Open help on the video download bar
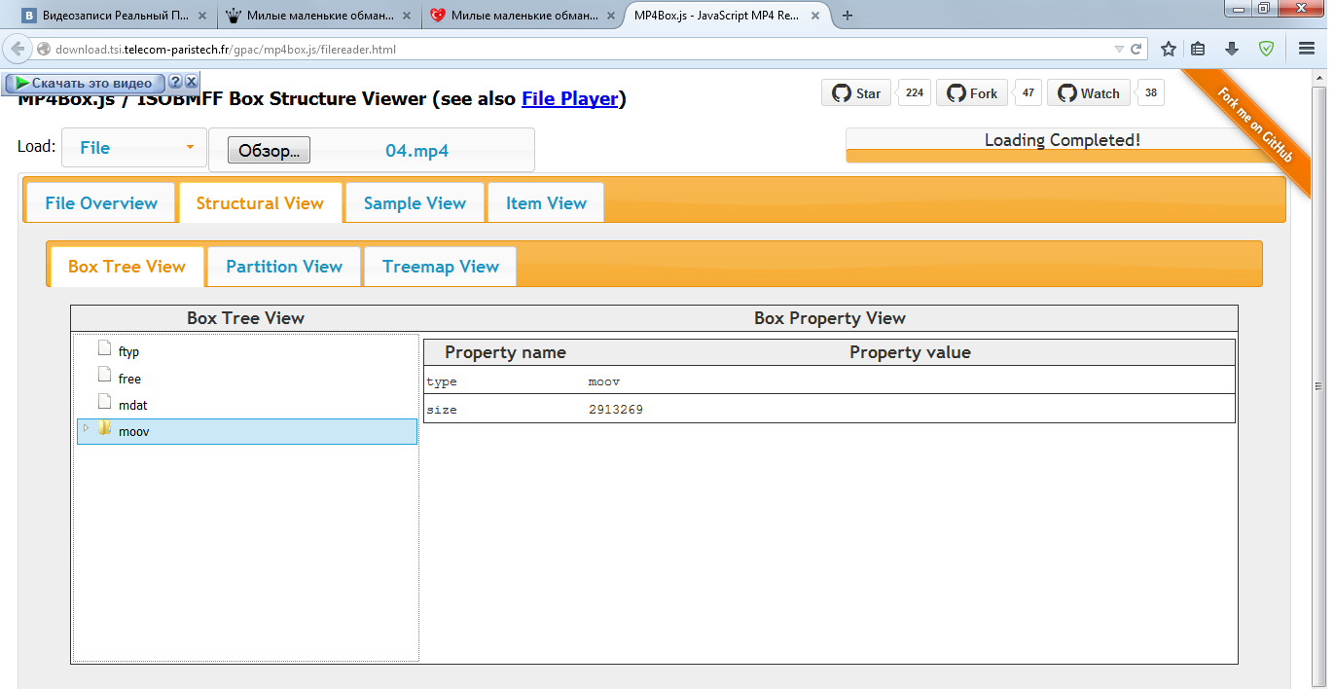1335x689 pixels. (175, 83)
